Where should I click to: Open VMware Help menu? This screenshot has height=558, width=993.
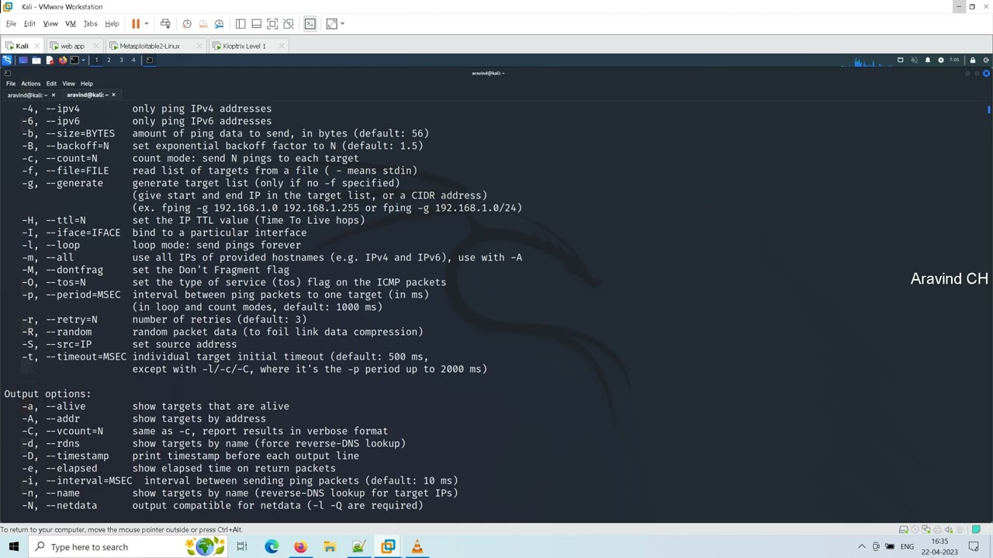112,24
